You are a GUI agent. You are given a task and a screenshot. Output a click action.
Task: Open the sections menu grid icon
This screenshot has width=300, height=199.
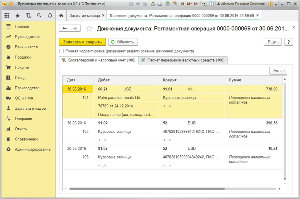coord(7,16)
